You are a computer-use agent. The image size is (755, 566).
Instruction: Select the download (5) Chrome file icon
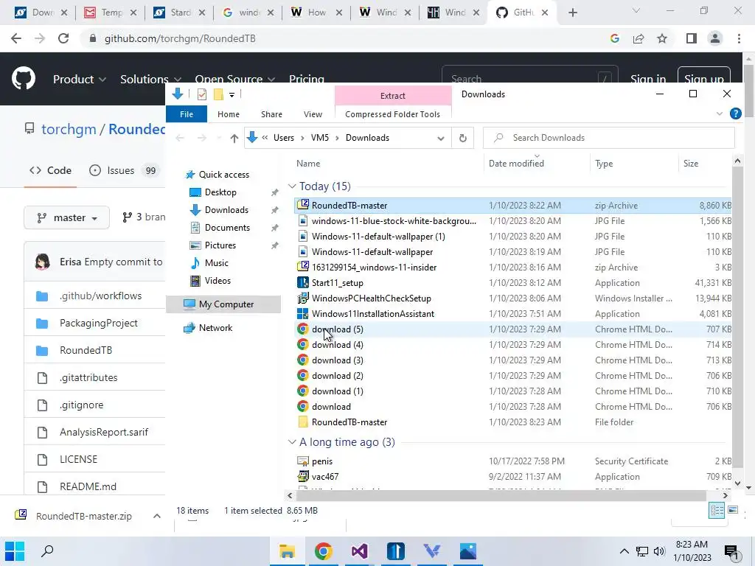pos(303,329)
